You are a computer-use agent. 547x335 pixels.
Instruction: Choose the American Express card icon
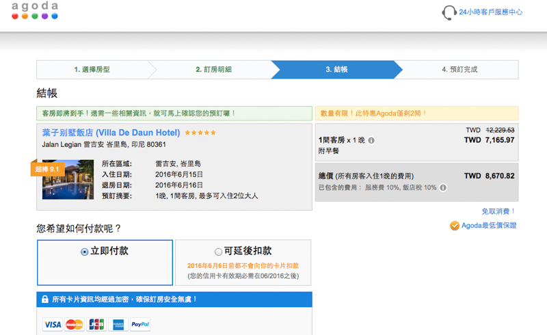click(x=118, y=325)
